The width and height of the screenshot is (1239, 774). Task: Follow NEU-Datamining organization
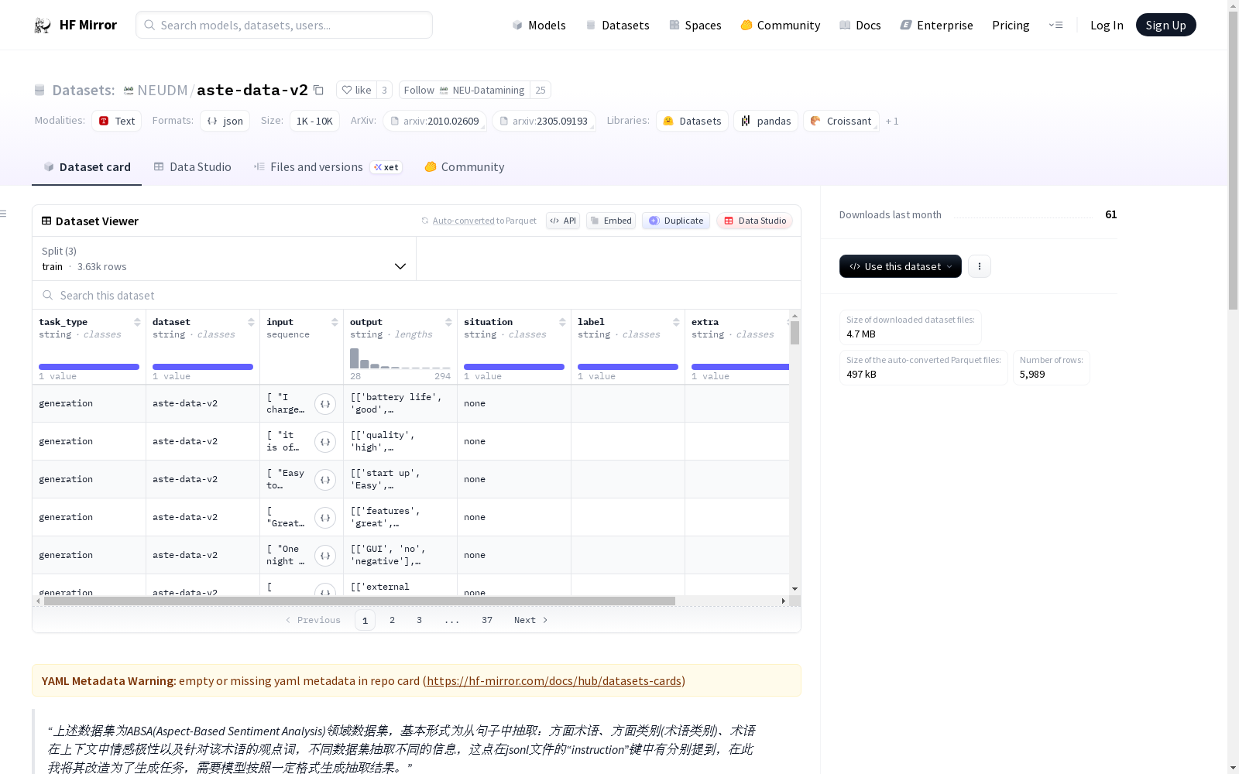pos(465,90)
